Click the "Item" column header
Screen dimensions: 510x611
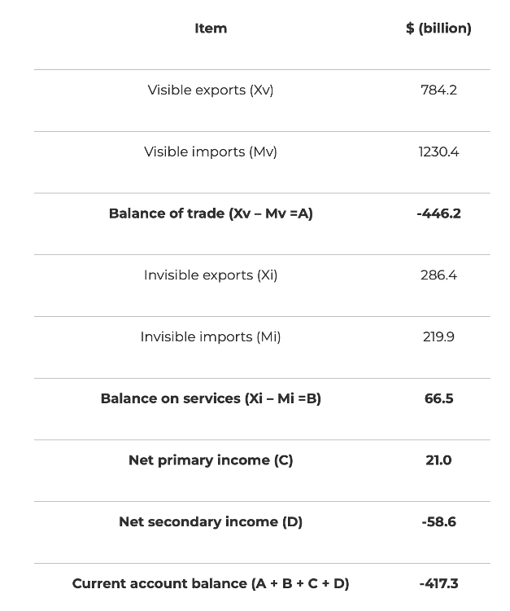tap(211, 29)
